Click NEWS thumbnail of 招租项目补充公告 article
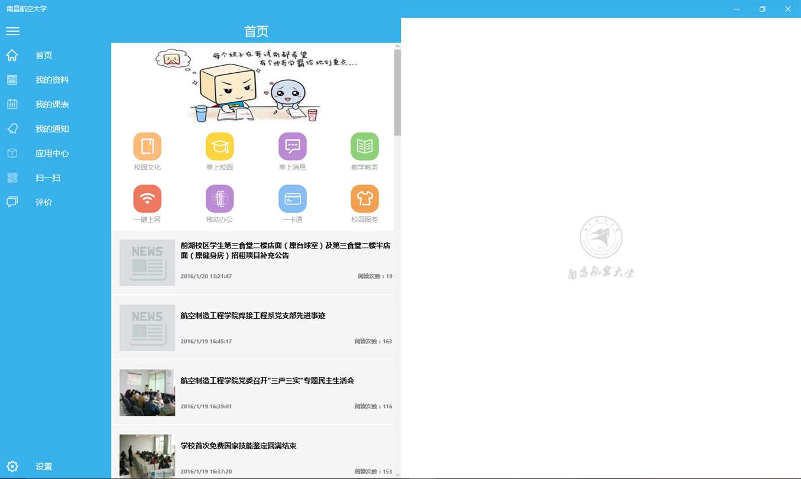The height and width of the screenshot is (479, 801). click(x=147, y=263)
